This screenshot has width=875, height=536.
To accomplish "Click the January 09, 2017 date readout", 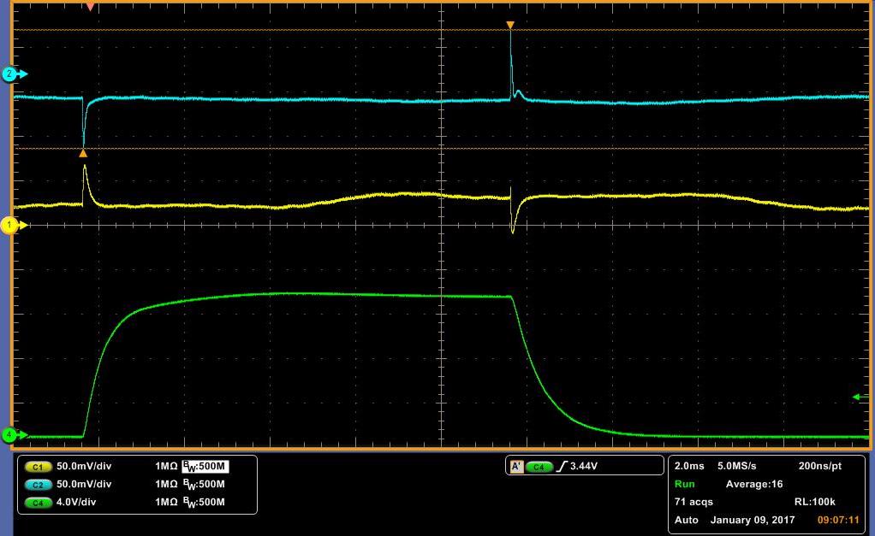I will (x=753, y=520).
